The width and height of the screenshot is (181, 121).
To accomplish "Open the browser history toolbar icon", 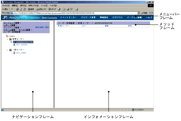I will pyautogui.click(x=59, y=9).
